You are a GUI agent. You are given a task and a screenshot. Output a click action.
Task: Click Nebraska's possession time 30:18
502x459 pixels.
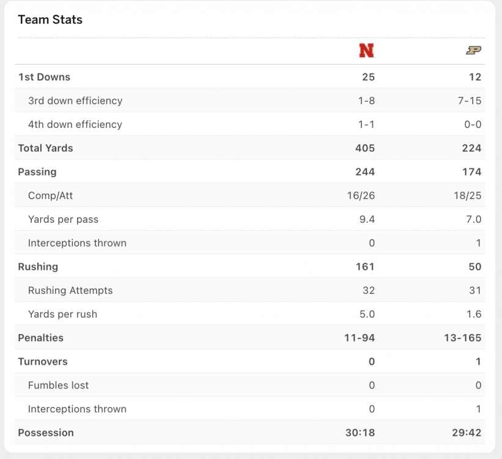click(361, 433)
